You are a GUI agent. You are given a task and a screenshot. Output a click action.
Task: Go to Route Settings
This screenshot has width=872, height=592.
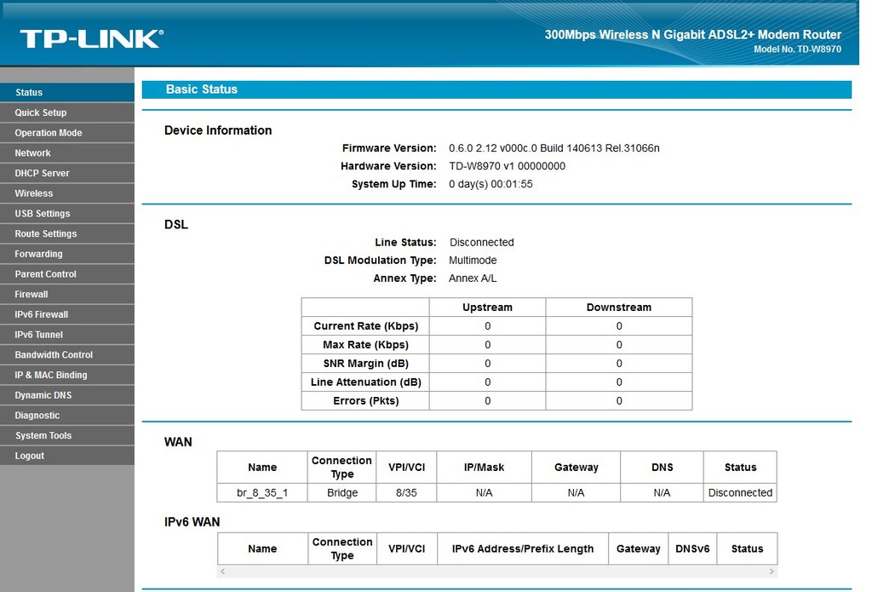(66, 233)
